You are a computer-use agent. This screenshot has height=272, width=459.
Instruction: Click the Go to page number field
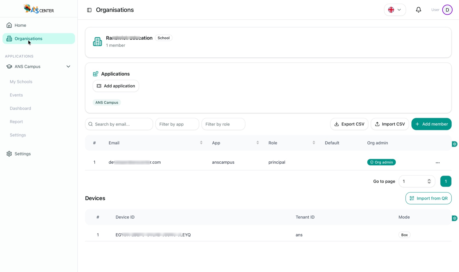coord(417,181)
